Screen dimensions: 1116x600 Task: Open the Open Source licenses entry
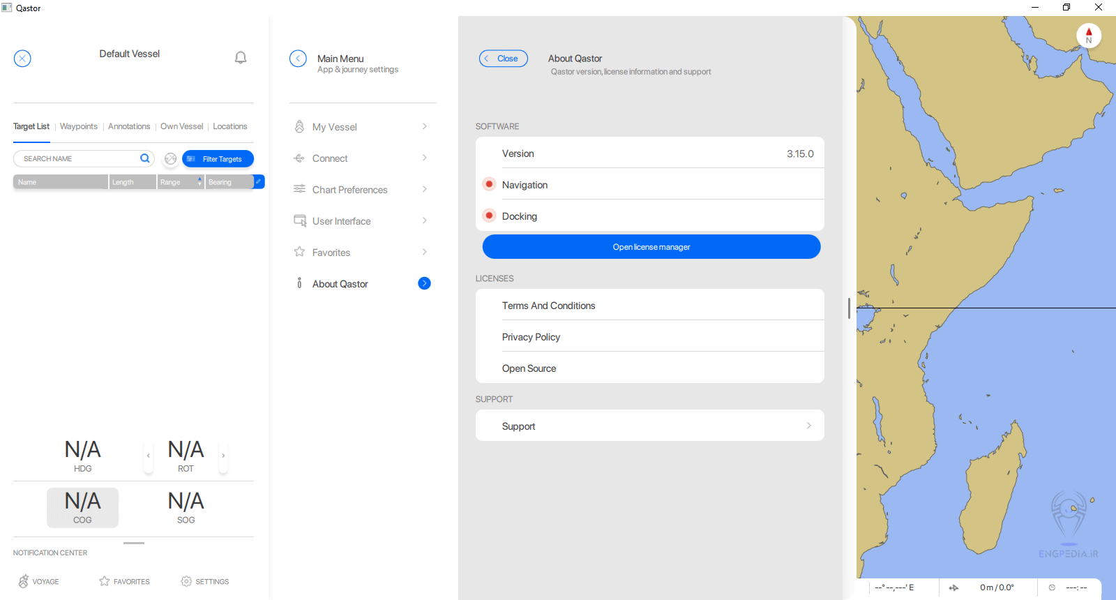[650, 368]
